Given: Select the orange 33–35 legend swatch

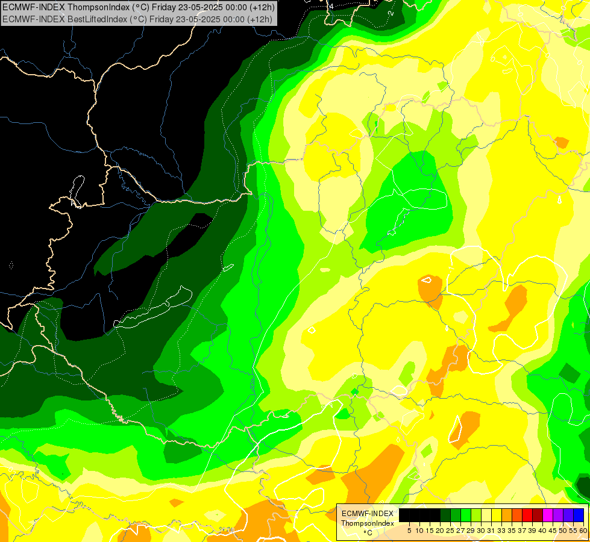Looking at the screenshot, I should 507,515.
